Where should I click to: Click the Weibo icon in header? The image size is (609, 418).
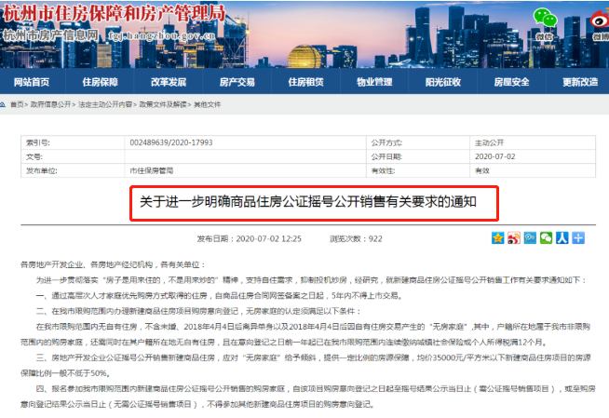tap(600, 19)
